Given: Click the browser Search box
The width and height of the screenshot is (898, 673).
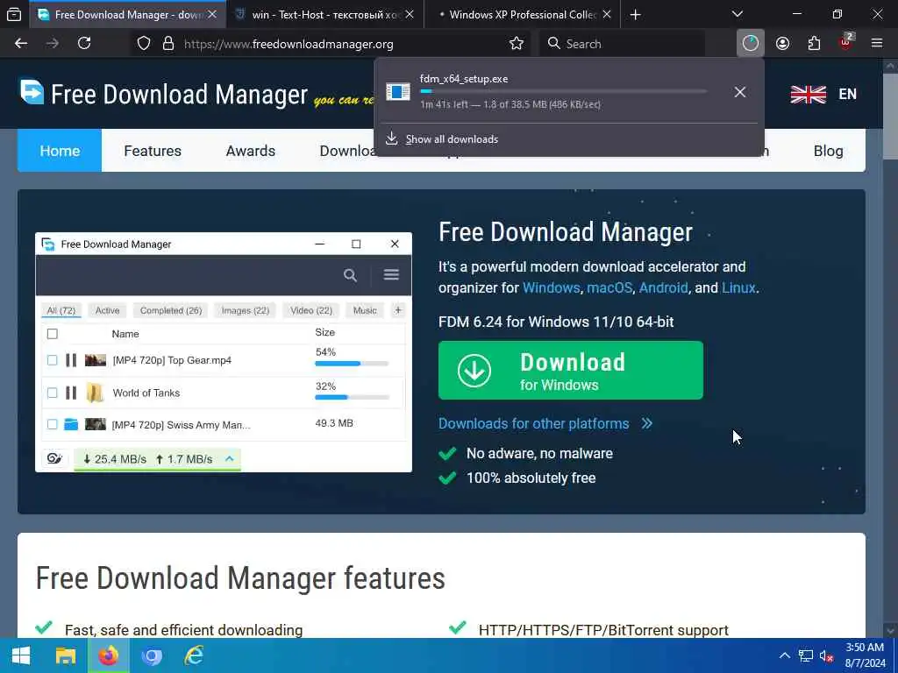Looking at the screenshot, I should [x=624, y=44].
